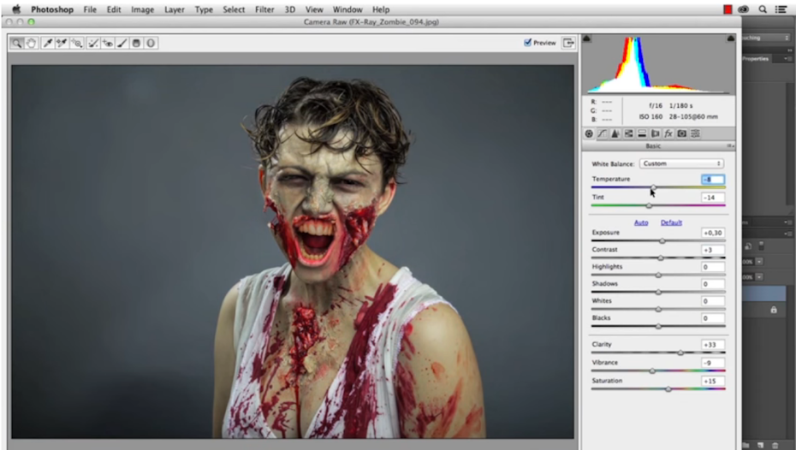Click the Clarity slider handle
796x450 pixels.
680,352
